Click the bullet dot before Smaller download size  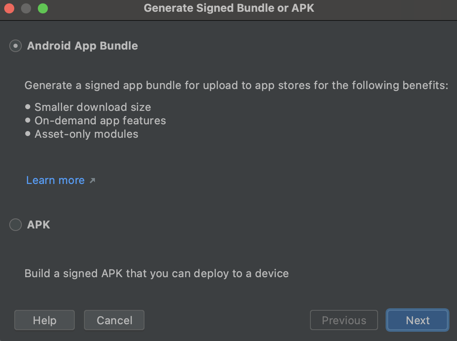click(x=28, y=107)
